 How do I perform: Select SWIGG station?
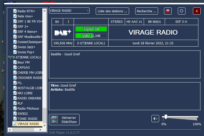pos(23,114)
